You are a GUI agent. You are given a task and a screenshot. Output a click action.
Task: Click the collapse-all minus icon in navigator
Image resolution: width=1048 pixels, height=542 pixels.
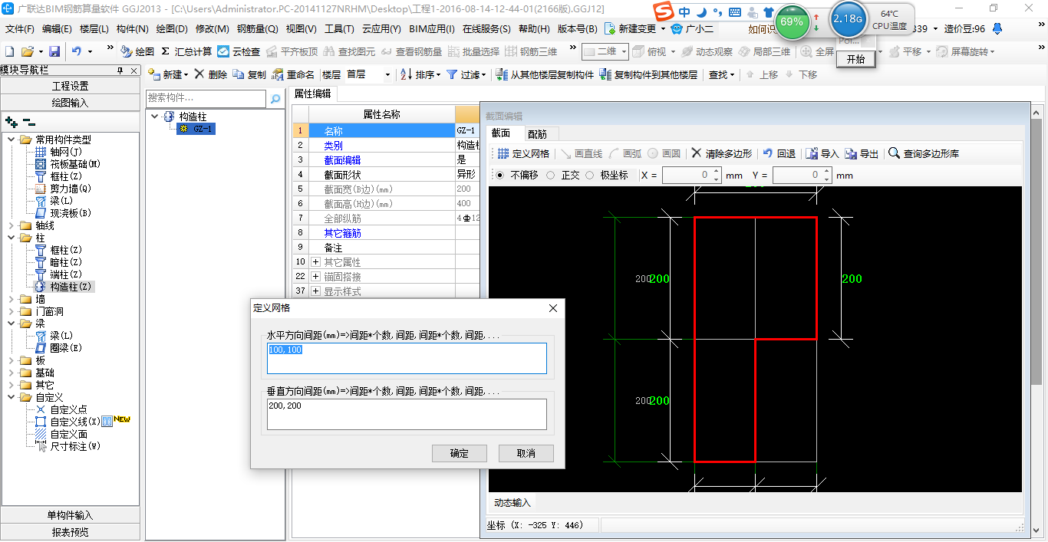[x=29, y=121]
